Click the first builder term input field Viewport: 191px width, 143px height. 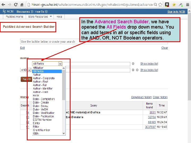(x=97, y=64)
